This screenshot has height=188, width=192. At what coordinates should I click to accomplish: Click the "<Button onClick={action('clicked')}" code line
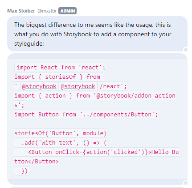(x=97, y=152)
